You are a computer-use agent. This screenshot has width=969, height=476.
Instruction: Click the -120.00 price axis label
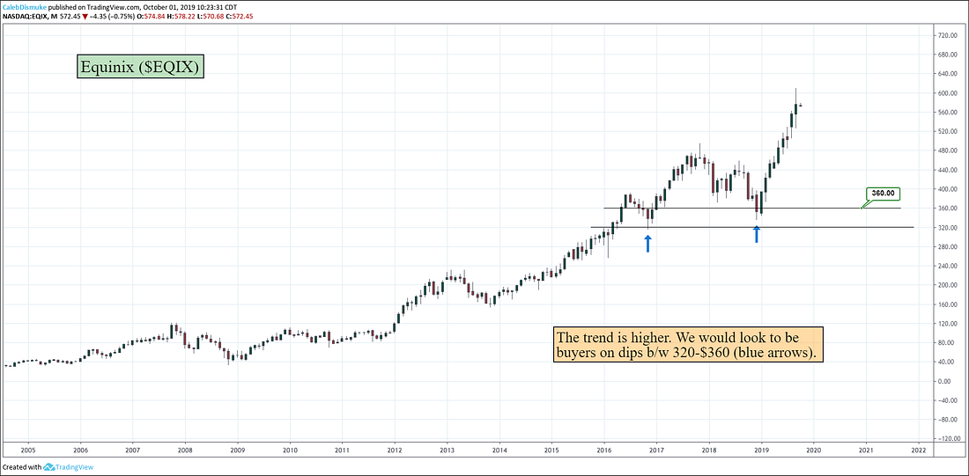click(948, 438)
